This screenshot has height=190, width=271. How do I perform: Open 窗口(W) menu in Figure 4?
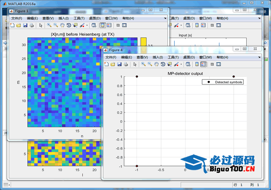(x=205, y=57)
